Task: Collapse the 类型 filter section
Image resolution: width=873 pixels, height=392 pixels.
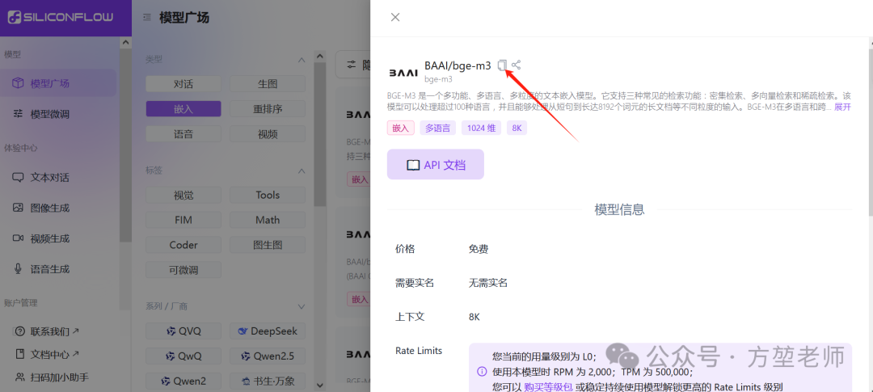Action: 302,60
